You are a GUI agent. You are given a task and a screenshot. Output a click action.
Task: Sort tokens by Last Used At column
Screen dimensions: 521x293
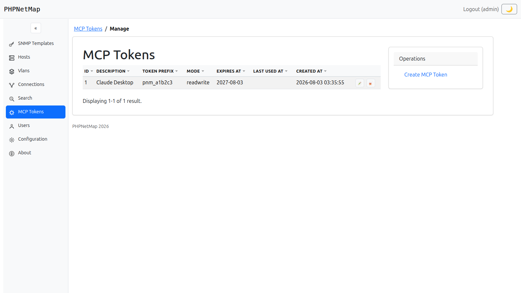click(x=270, y=71)
